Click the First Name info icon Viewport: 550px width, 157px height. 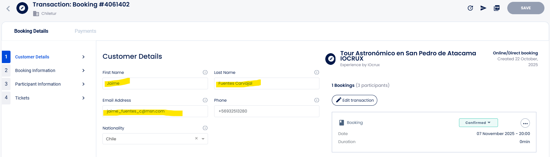pyautogui.click(x=205, y=72)
